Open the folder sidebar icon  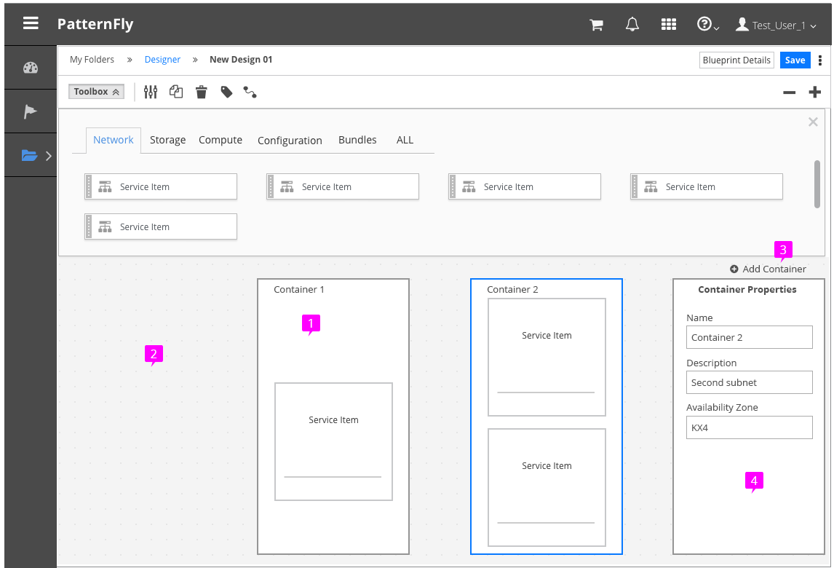click(29, 155)
